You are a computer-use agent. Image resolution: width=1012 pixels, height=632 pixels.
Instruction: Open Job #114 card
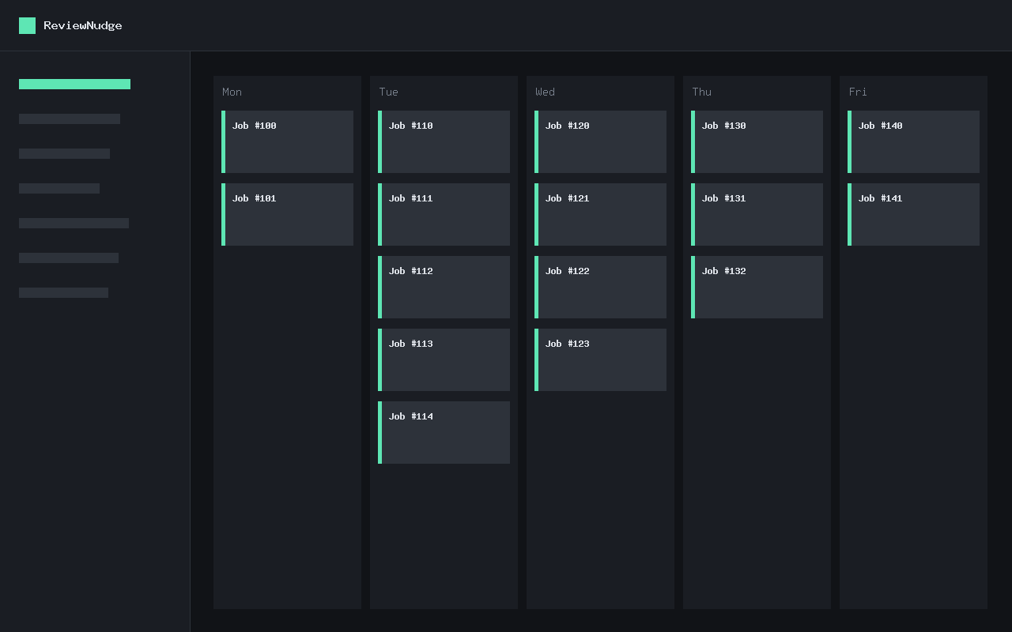point(444,432)
